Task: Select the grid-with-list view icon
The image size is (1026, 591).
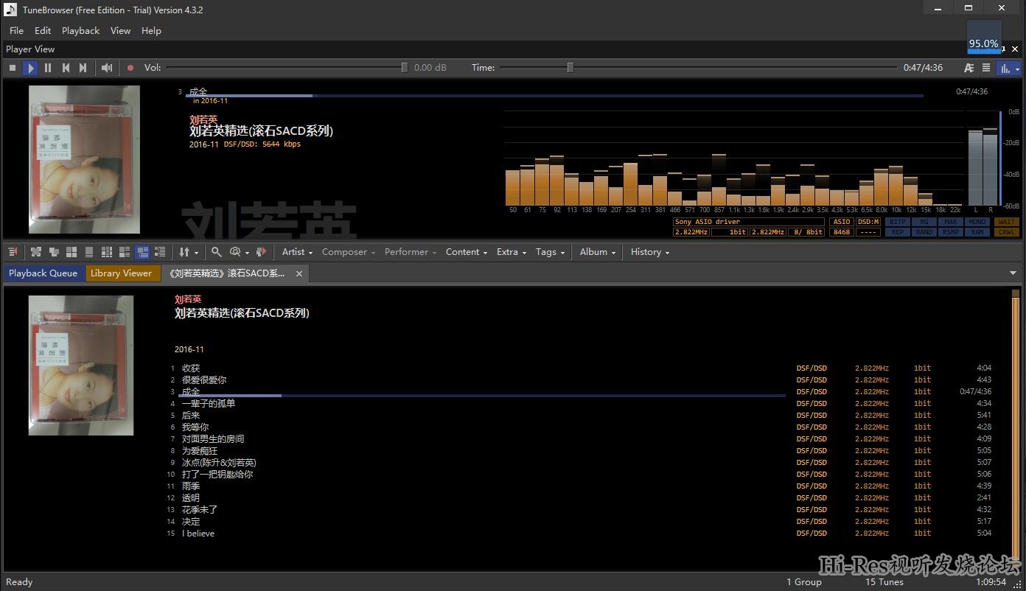Action: (107, 252)
